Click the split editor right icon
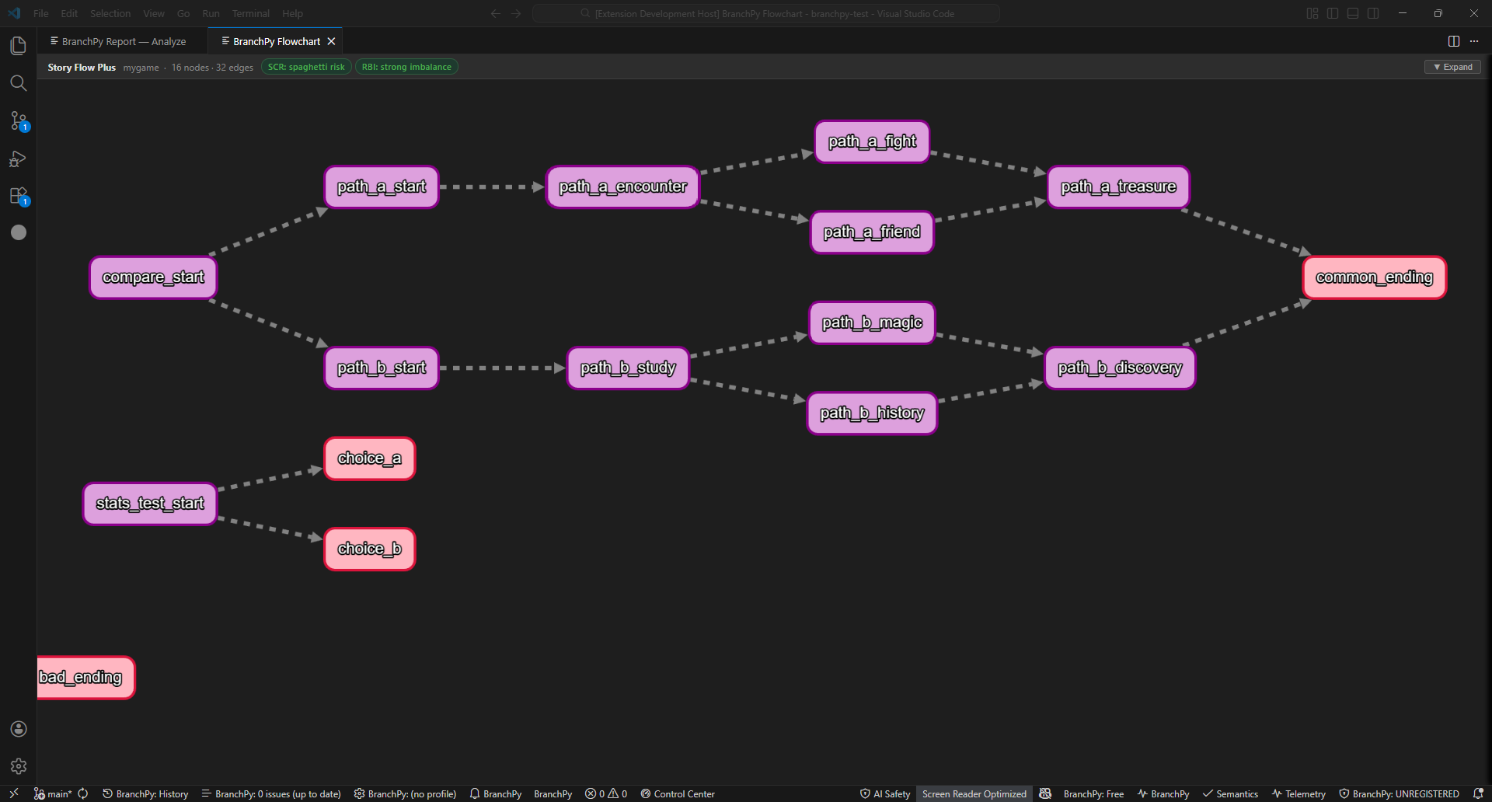 pyautogui.click(x=1454, y=41)
